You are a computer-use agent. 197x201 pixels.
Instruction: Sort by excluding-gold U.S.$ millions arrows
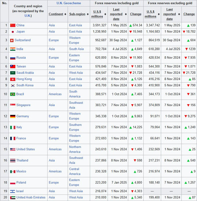[159, 14]
